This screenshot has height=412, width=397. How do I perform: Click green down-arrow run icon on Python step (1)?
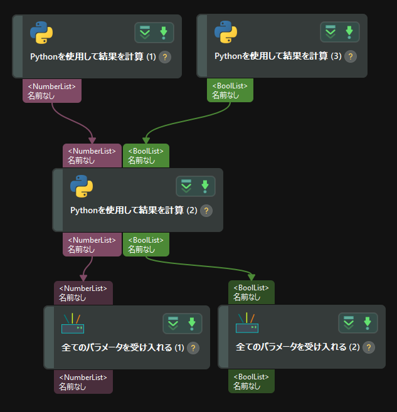pyautogui.click(x=164, y=33)
